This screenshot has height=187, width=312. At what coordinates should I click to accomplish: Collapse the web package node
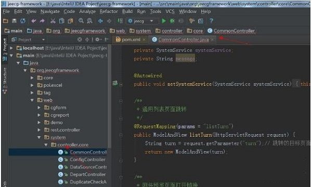point(32,100)
